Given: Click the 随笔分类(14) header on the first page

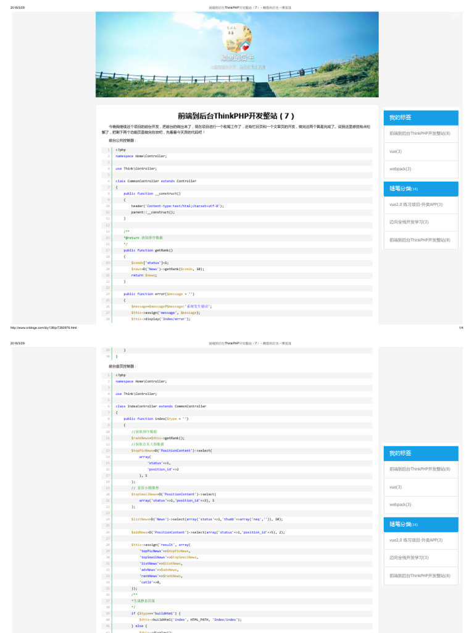Looking at the screenshot, I should point(421,189).
